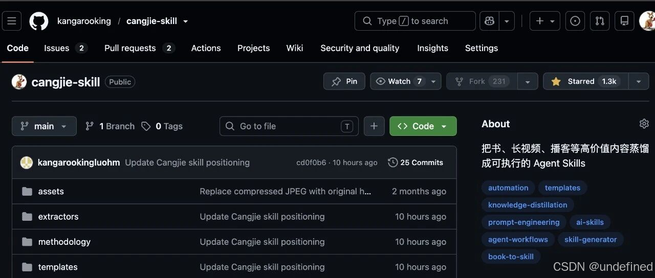The image size is (655, 278).
Task: Open the star lists dropdown arrow
Action: click(x=639, y=81)
